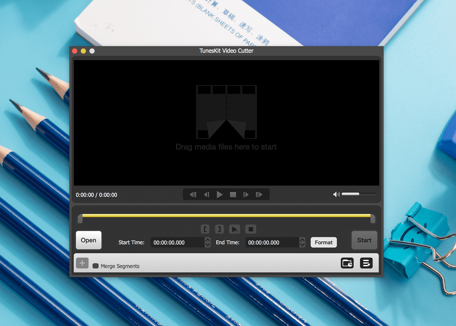This screenshot has width=456, height=326.
Task: Show the converted files list icon
Action: click(x=366, y=263)
